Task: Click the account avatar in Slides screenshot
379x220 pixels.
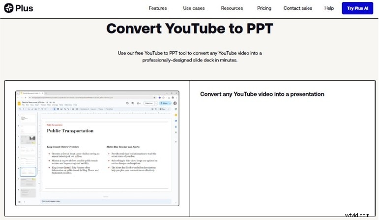Action: (175, 103)
